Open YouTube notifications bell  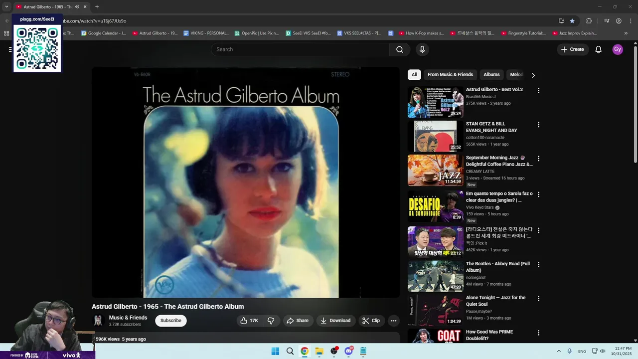tap(599, 49)
